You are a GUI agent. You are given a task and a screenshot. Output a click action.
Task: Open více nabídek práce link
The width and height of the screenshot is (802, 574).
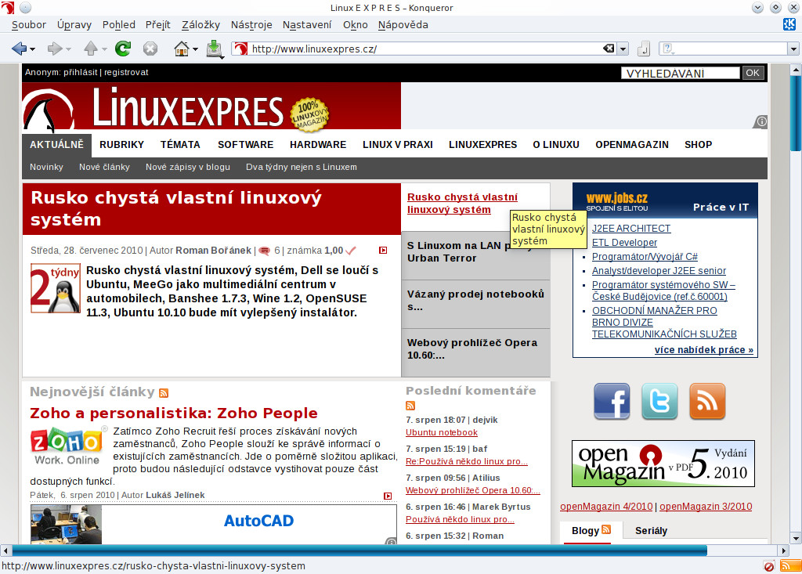click(704, 350)
